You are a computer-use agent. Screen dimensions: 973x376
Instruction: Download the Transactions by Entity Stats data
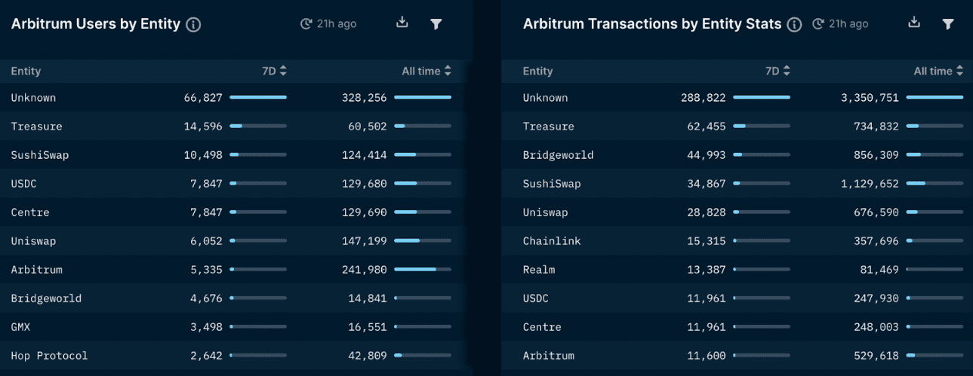coord(914,23)
